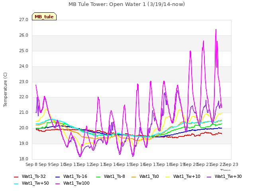
Task: Click the chart title text
Action: click(127, 4)
